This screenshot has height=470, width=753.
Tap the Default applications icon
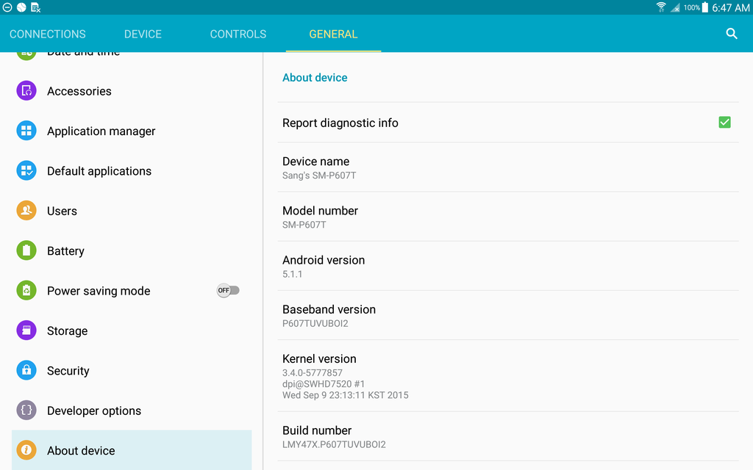26,171
